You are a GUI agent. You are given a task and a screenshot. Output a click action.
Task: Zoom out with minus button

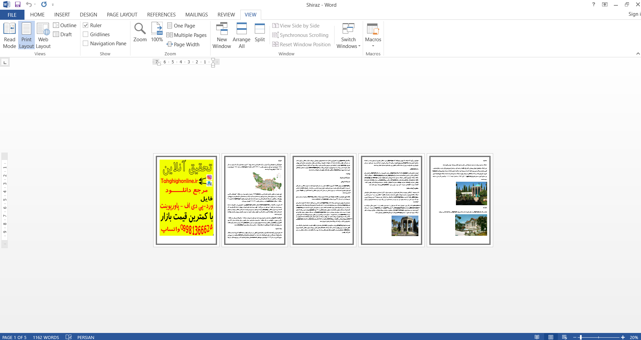click(575, 337)
